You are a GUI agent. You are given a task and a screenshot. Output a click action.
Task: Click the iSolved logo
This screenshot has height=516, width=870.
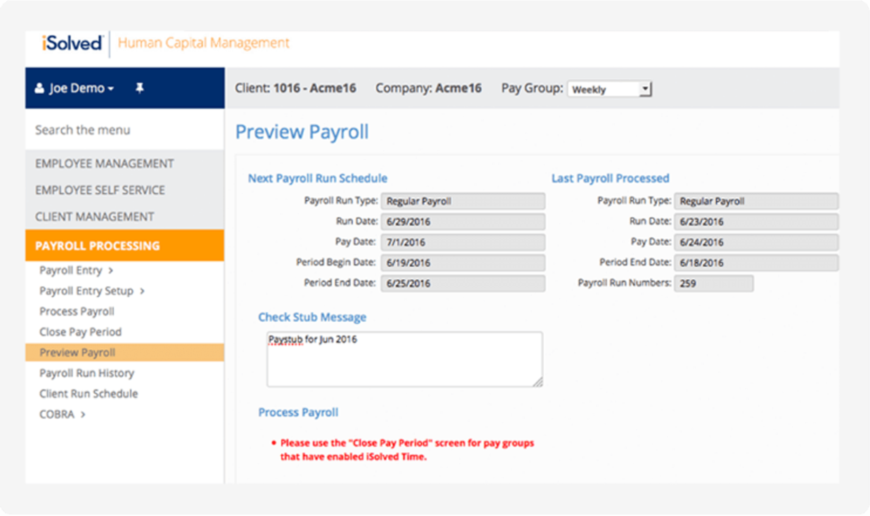click(70, 43)
